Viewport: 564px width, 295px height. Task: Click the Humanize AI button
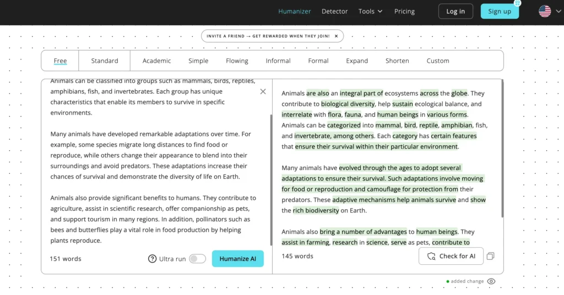[237, 259]
